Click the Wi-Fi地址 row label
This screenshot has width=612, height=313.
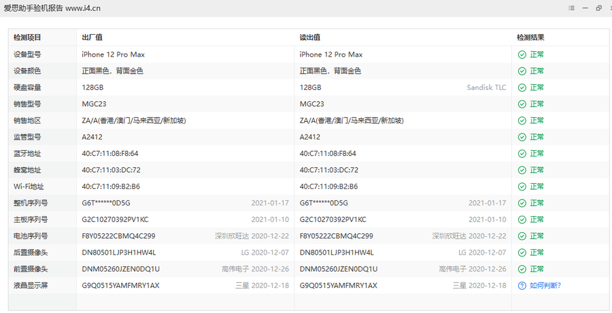pyautogui.click(x=29, y=187)
